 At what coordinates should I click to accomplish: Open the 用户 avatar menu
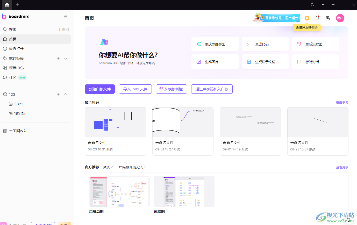(x=340, y=18)
